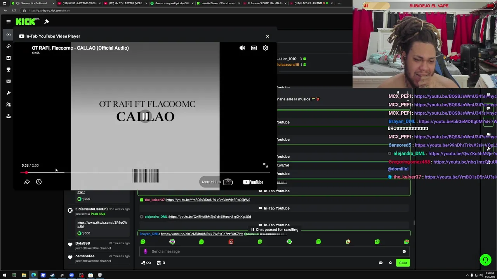Open video on YouTube via logo
This screenshot has height=279, width=497.
pyautogui.click(x=253, y=182)
